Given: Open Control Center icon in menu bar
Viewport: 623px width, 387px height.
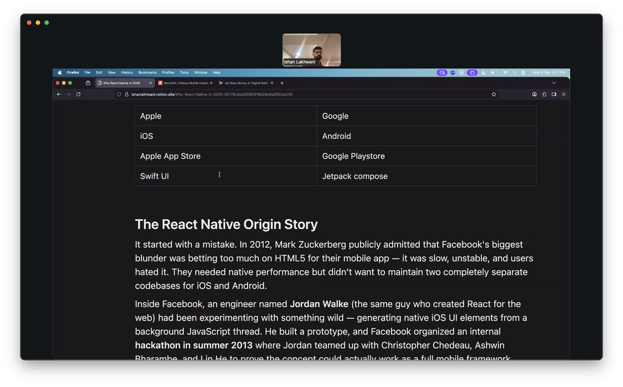Looking at the screenshot, I should tap(524, 73).
